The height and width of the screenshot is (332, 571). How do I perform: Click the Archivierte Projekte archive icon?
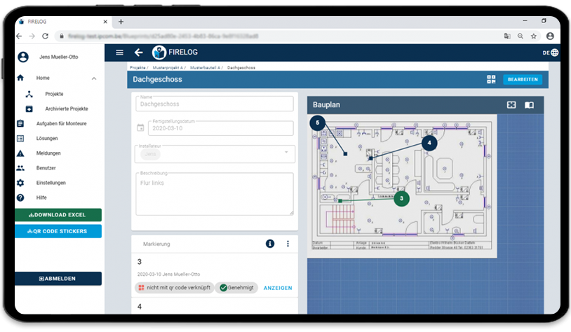point(29,109)
